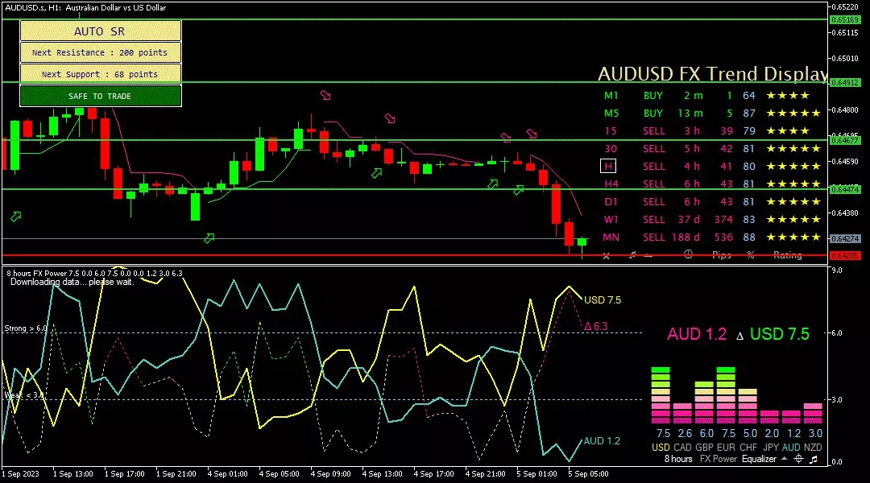Click the 0.64912 green price label

point(845,82)
